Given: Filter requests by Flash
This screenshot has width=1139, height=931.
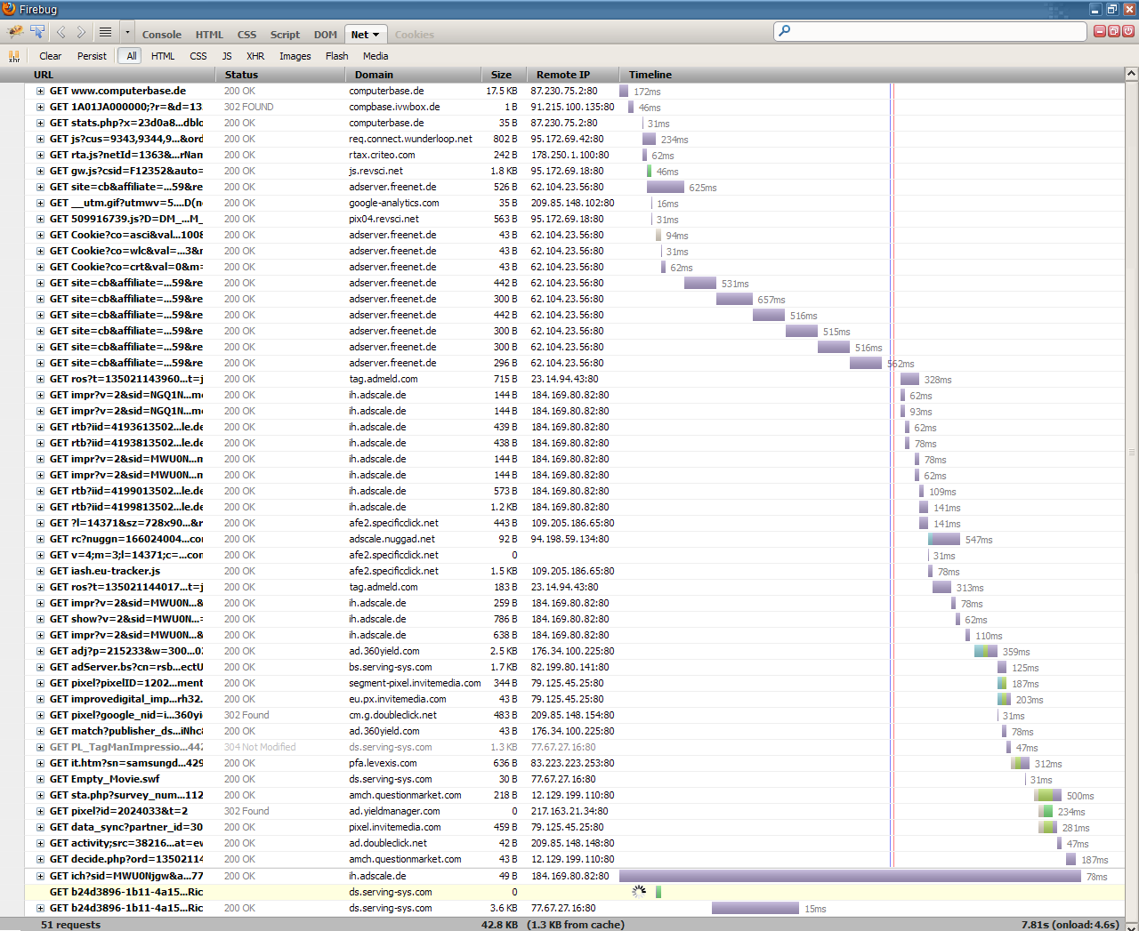Looking at the screenshot, I should (x=337, y=56).
